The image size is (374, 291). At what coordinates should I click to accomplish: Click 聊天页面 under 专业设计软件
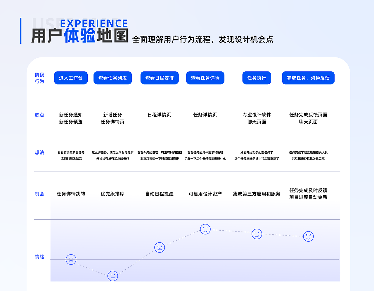pyautogui.click(x=257, y=122)
